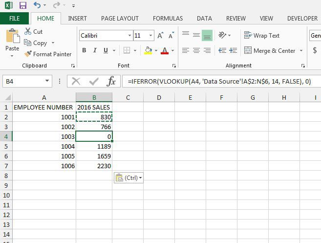
Task: Switch to the INSERT ribbon tab
Action: (x=78, y=19)
